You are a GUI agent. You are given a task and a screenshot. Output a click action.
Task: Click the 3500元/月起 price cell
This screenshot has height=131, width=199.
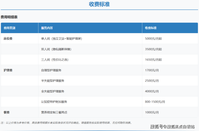point(153,49)
